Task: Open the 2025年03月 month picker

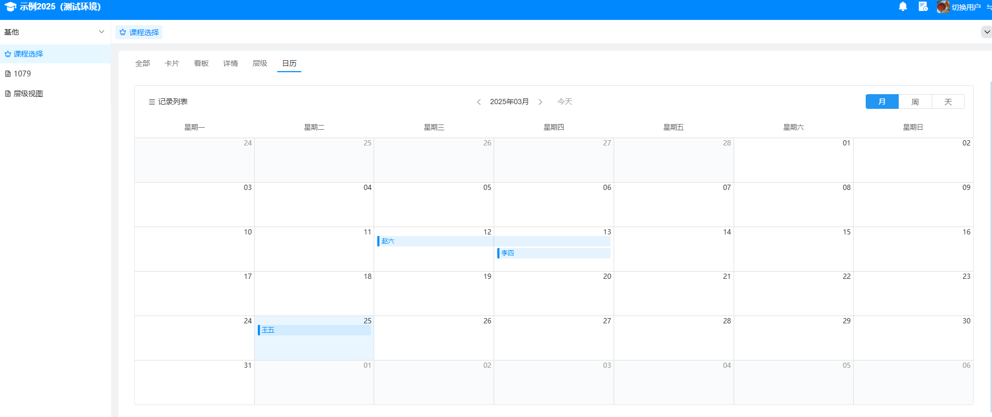Action: (509, 102)
